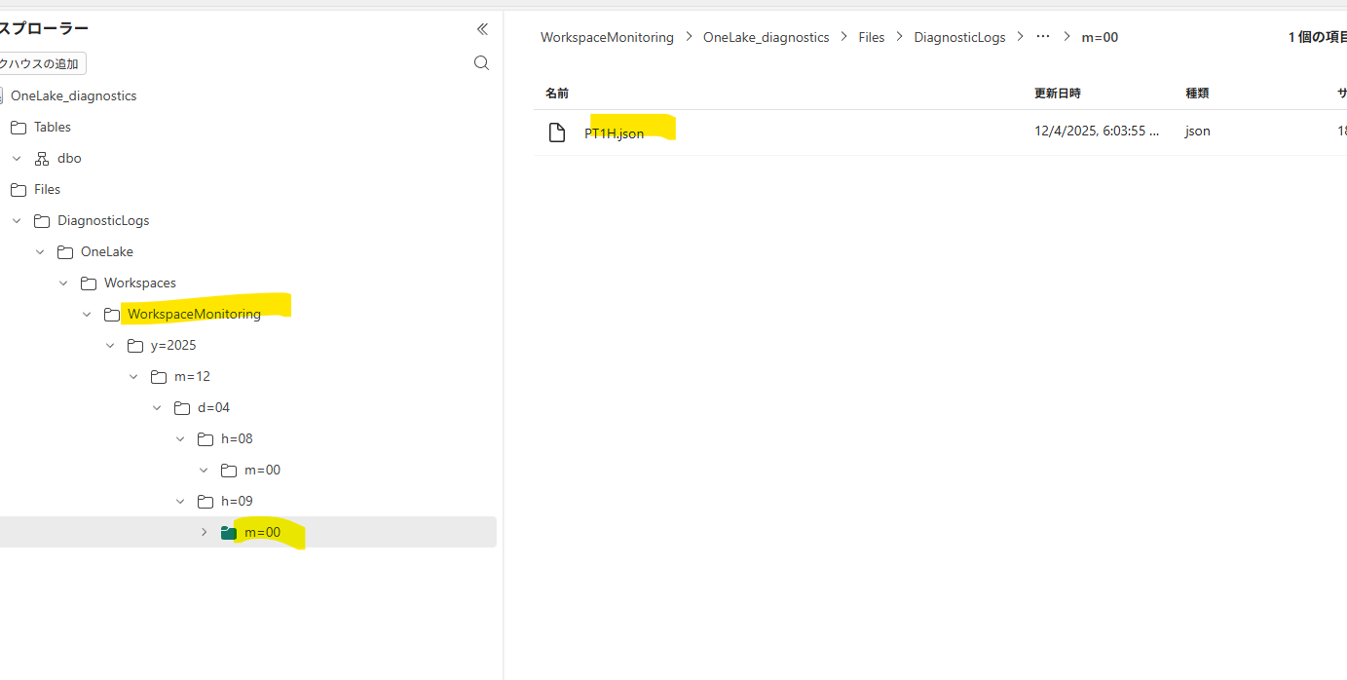This screenshot has height=680, width=1347.
Task: Click the green selected m=00 folder icon
Action: point(229,532)
